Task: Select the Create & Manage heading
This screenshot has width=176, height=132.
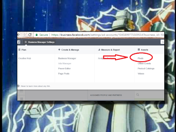Action: (x=70, y=50)
